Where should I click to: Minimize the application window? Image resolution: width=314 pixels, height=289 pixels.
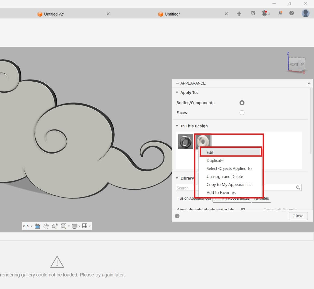coord(274,3)
